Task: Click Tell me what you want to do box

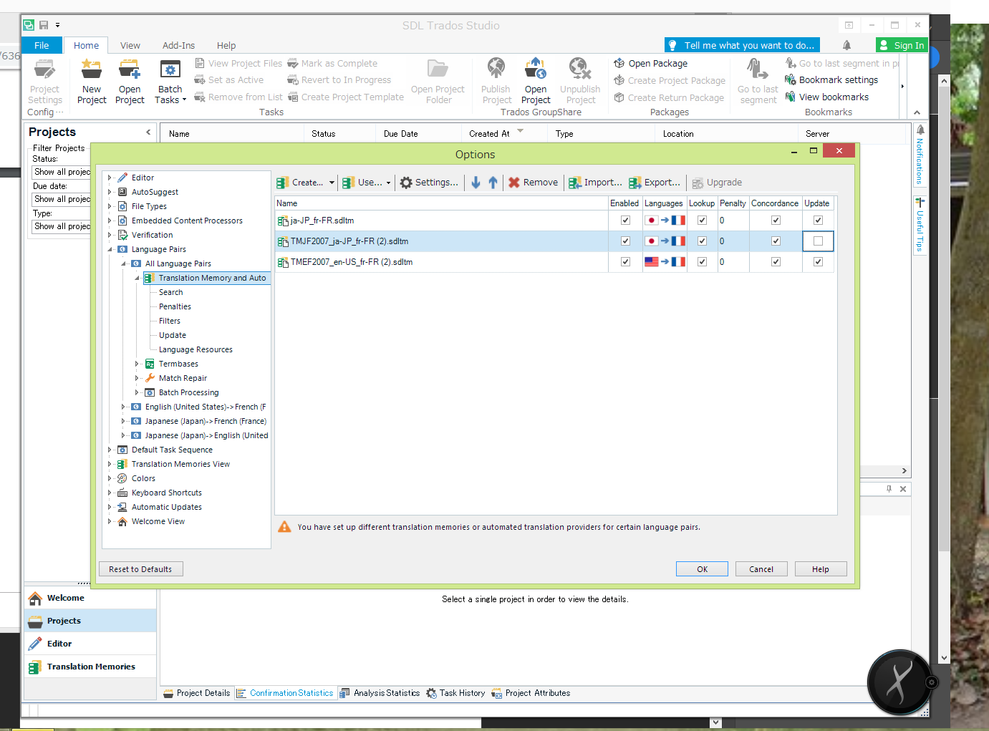Action: (x=743, y=45)
